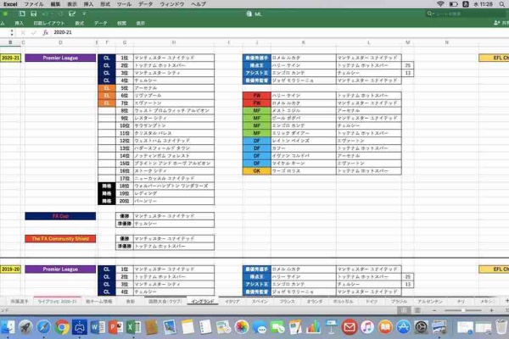509x339 pixels.
Task: Select the 校閲 ribbon tab
Action: (x=121, y=23)
